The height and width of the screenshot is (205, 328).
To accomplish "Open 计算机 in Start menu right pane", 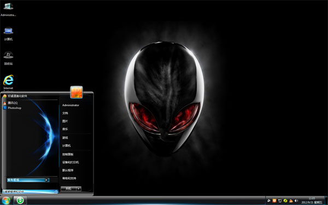I will [x=66, y=145].
